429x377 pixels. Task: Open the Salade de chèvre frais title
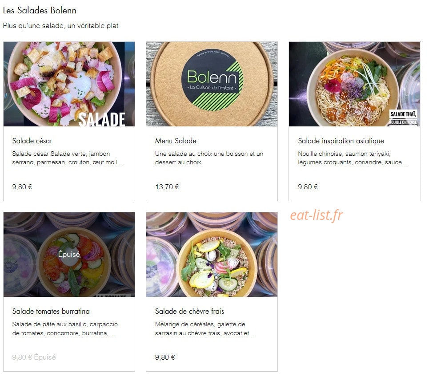click(189, 311)
